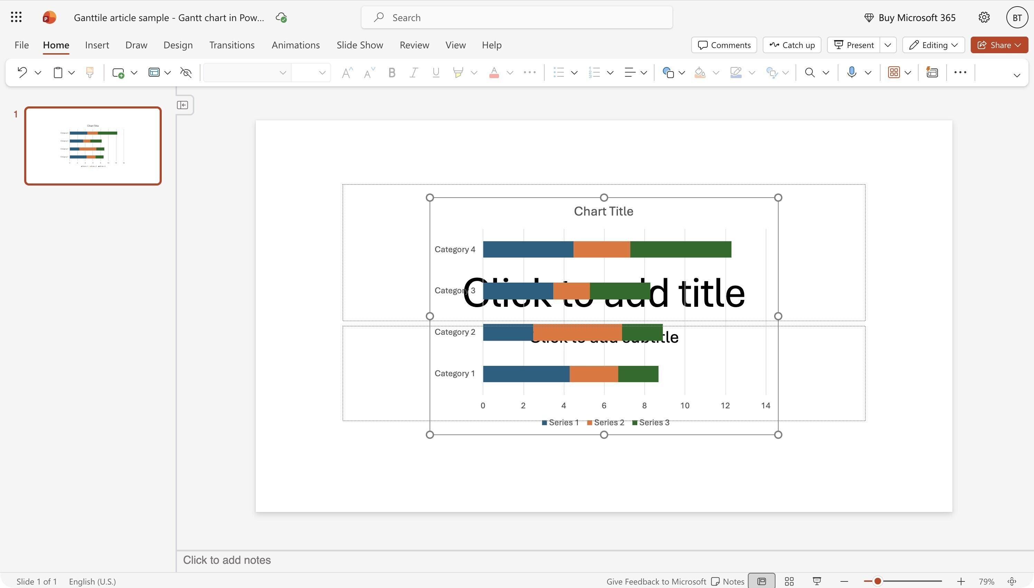The image size is (1034, 588).
Task: Open the File menu
Action: [x=21, y=45]
